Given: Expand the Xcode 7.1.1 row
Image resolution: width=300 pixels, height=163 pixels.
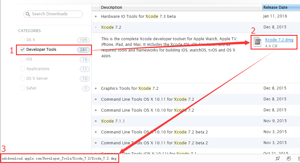Looking at the screenshot, I should (x=96, y=121).
